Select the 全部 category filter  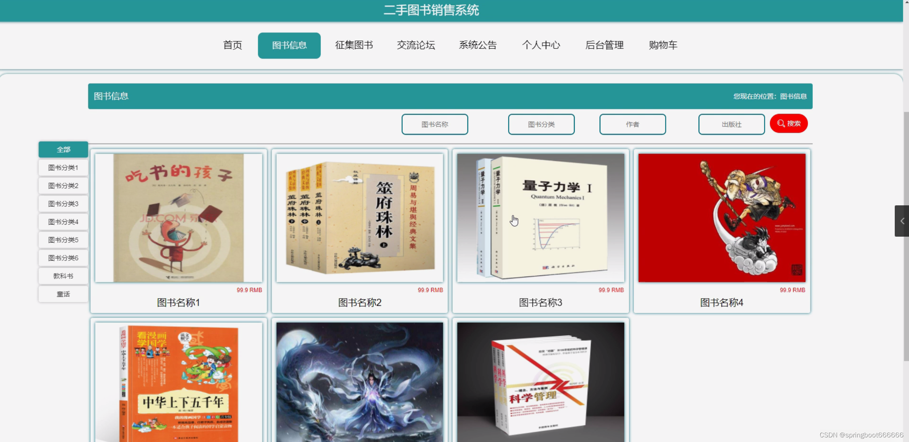coord(63,149)
